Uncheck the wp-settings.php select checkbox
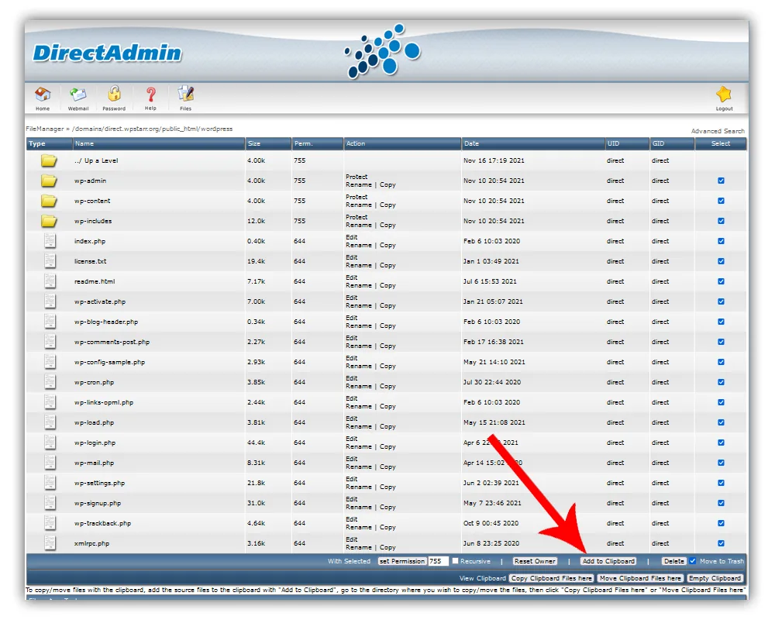The height and width of the screenshot is (620, 775). [x=721, y=483]
